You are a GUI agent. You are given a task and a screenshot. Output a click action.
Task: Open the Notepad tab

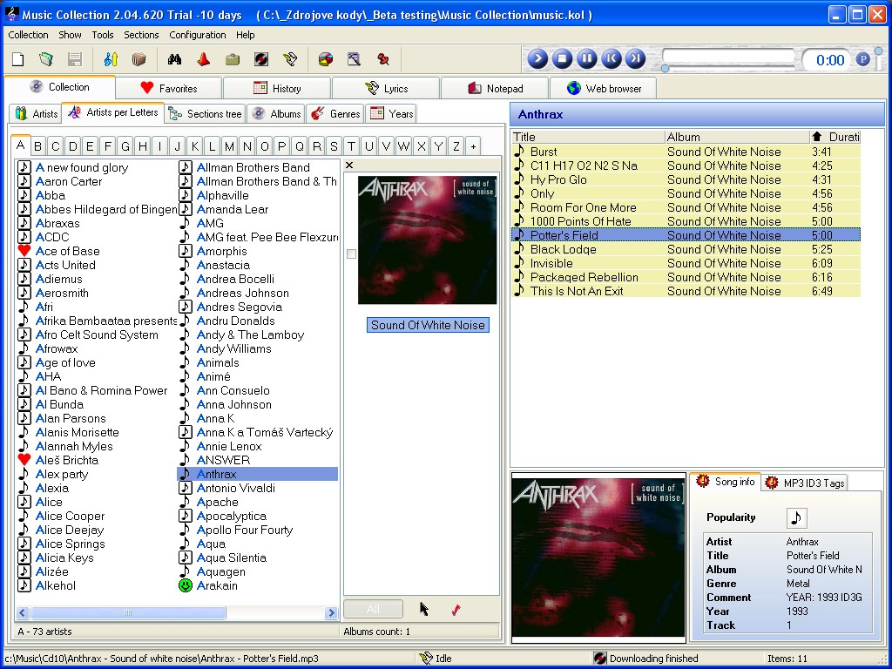tap(495, 88)
